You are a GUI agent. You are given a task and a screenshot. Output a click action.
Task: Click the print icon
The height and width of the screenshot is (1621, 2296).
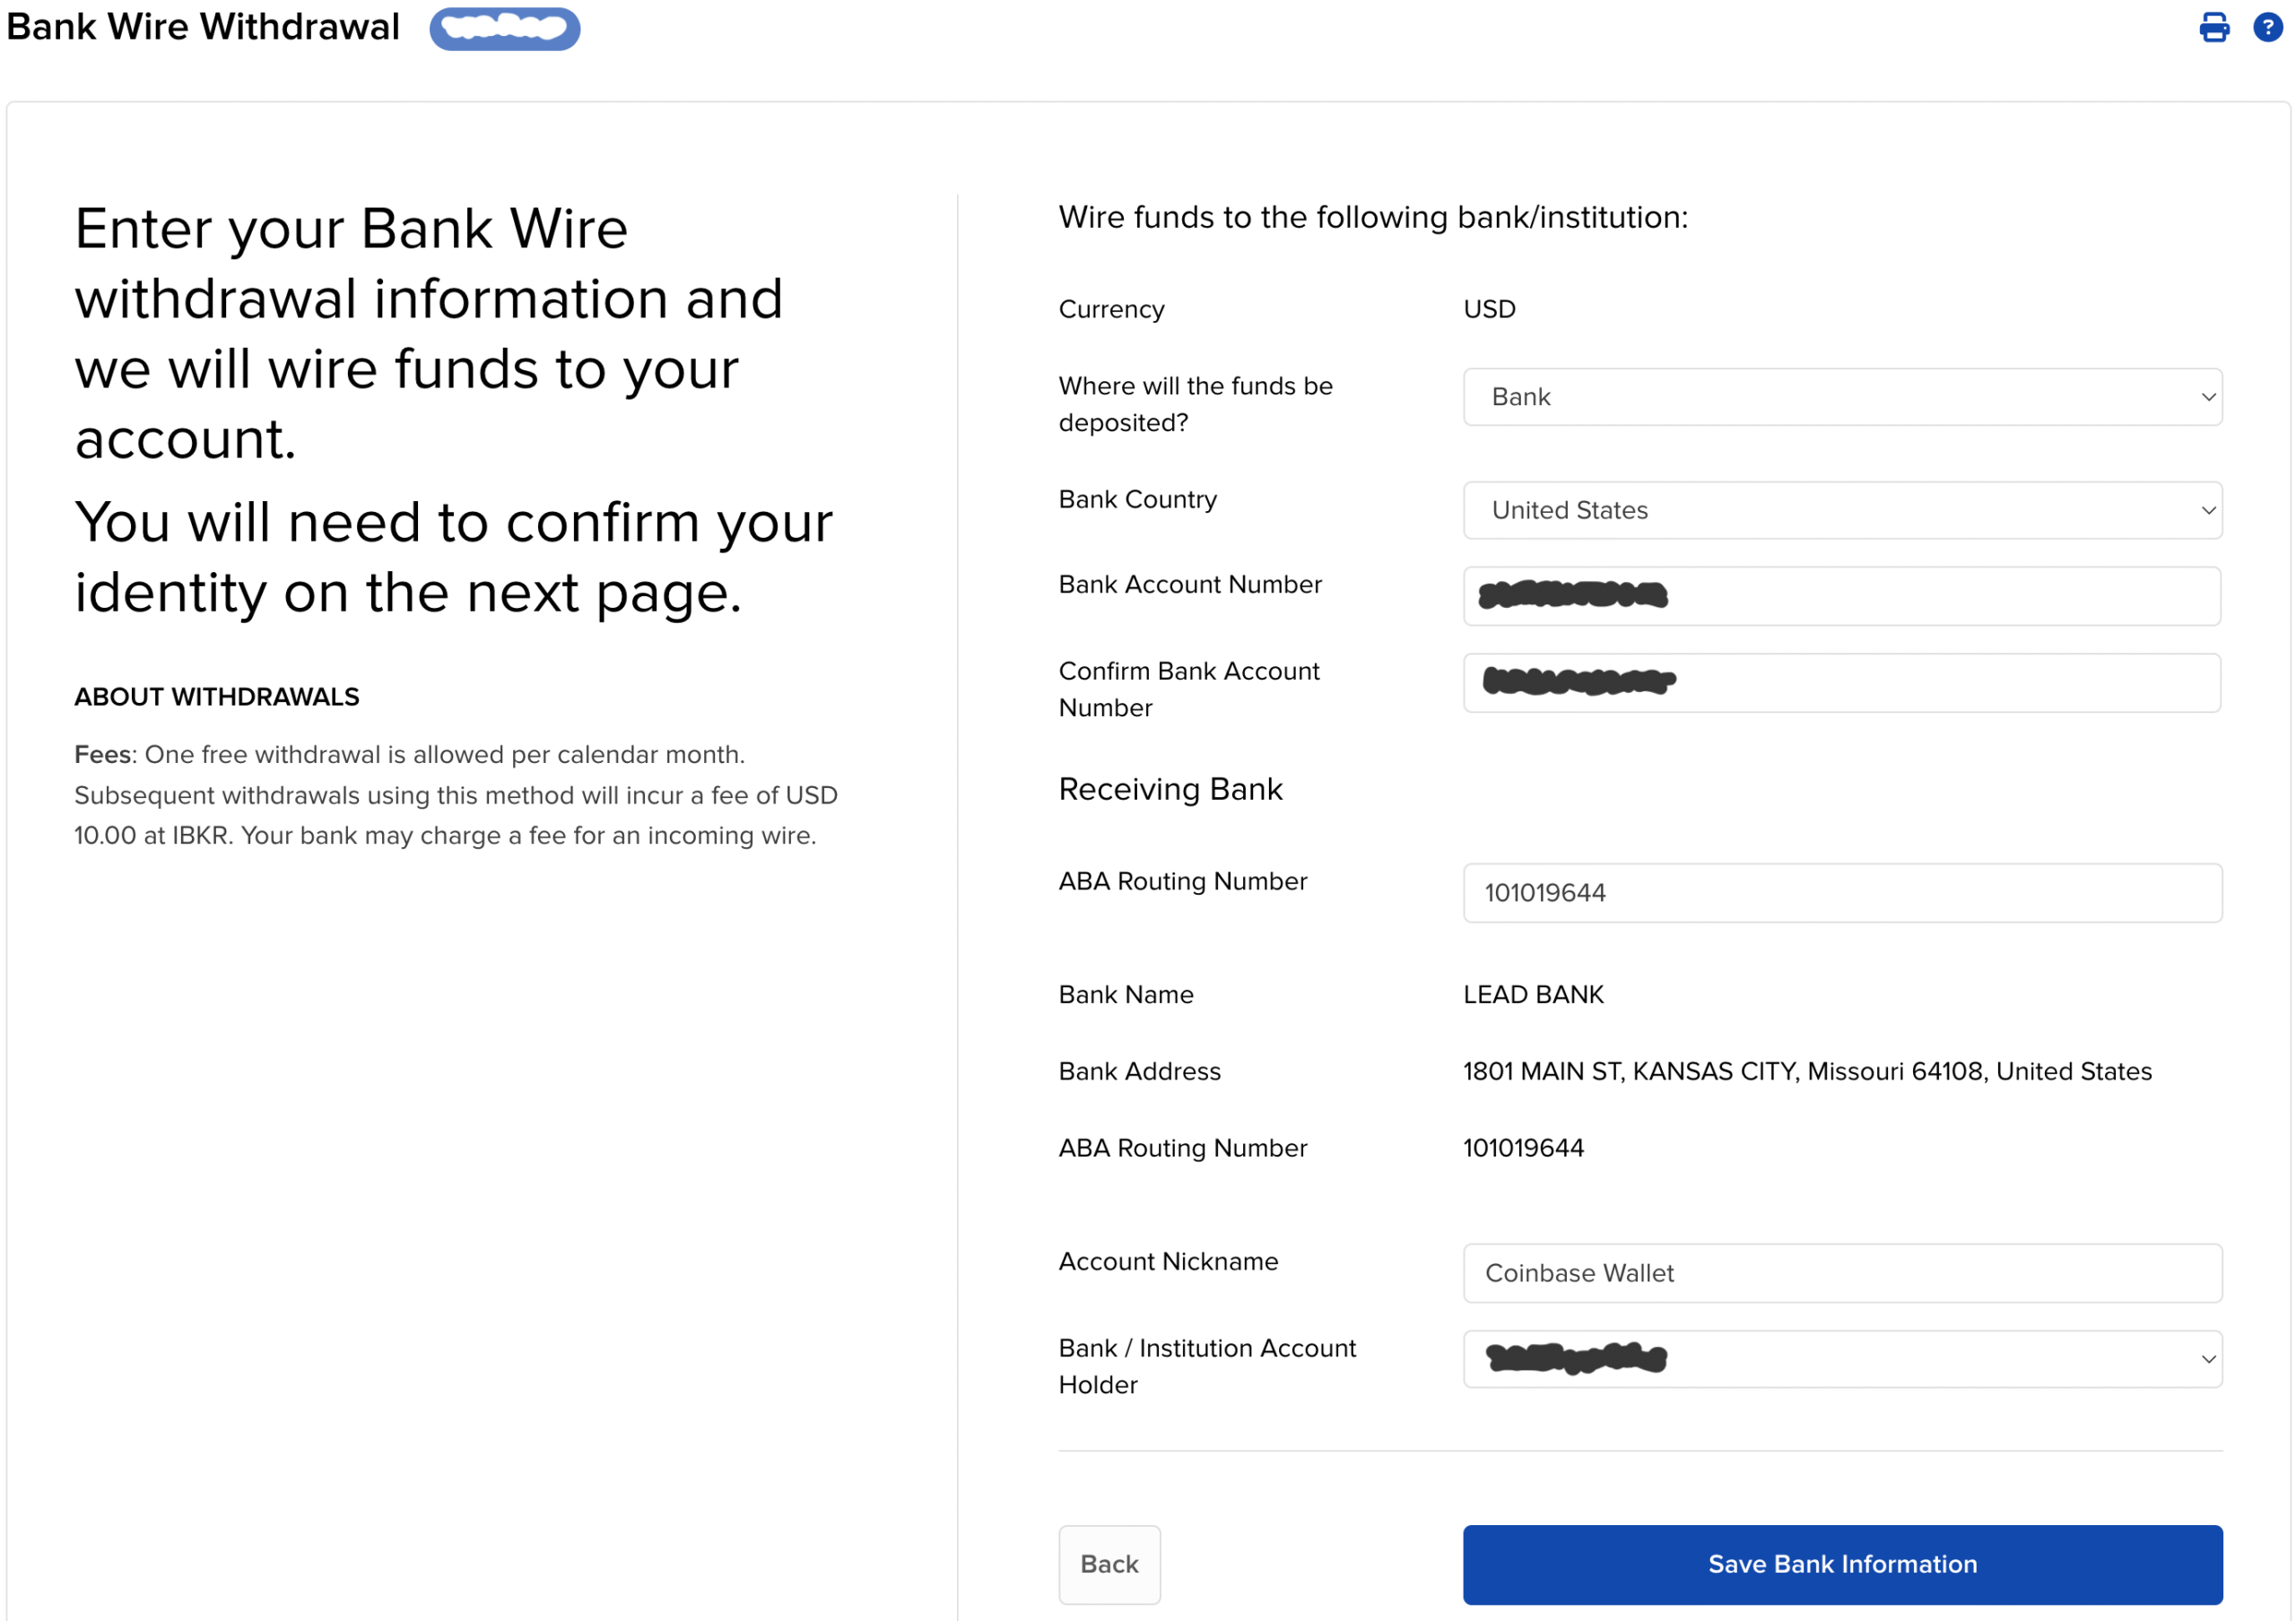tap(2214, 28)
